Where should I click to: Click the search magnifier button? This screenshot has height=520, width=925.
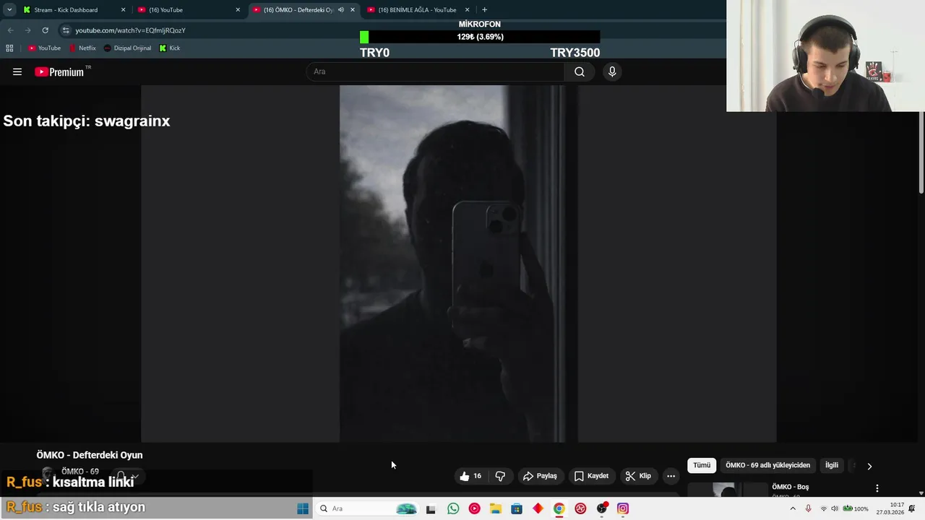point(579,71)
